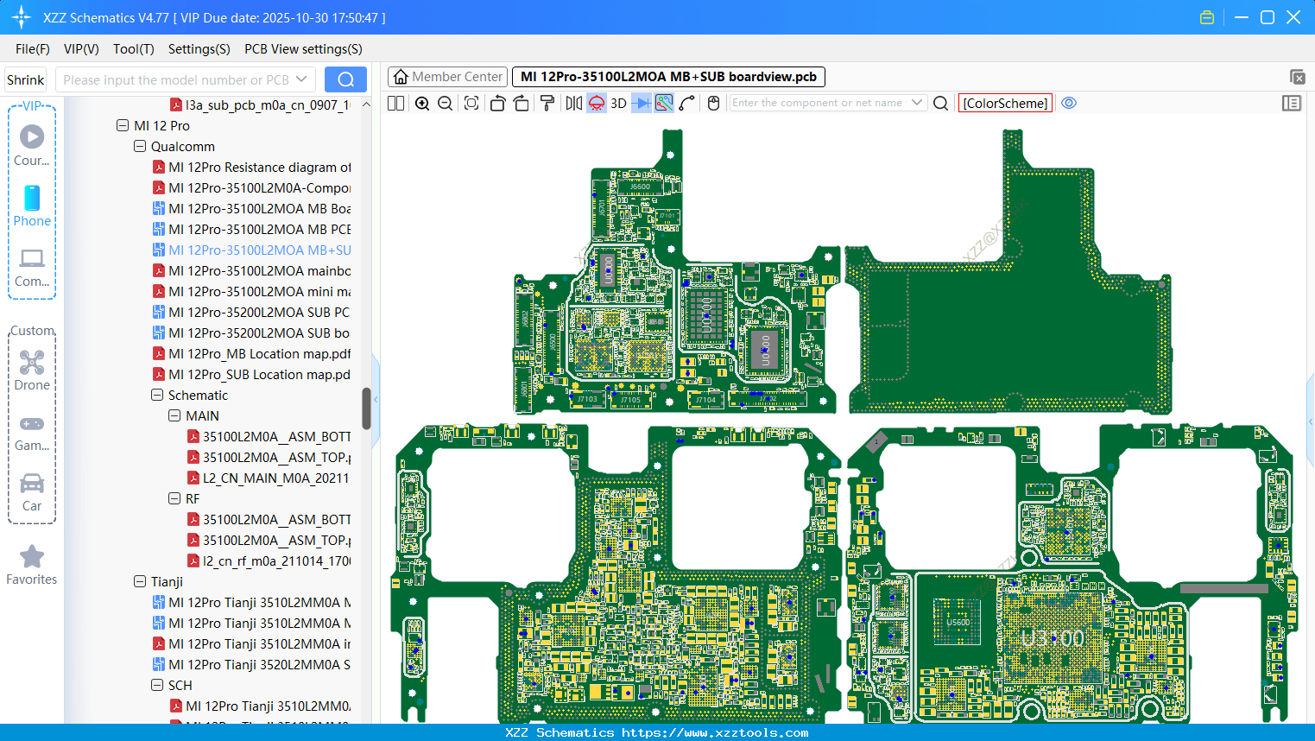The width and height of the screenshot is (1315, 741).
Task: Click the Member Center button
Action: point(447,76)
